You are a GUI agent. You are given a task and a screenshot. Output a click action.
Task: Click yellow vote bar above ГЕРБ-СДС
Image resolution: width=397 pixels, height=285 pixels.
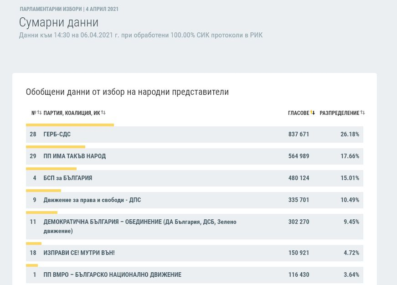pyautogui.click(x=70, y=125)
